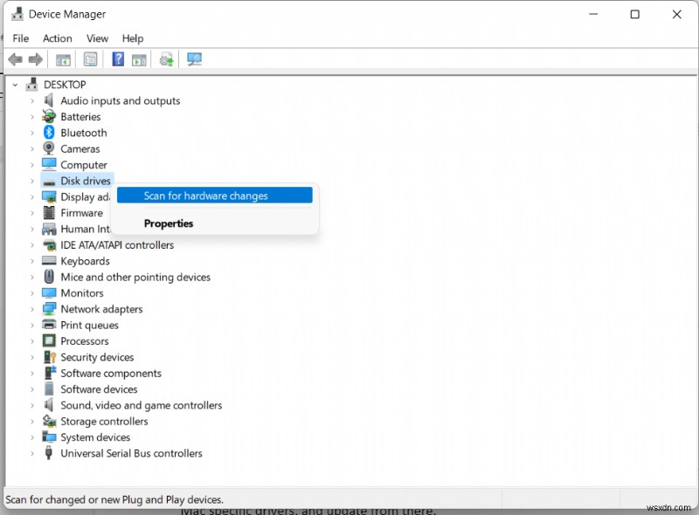Select Sound, video and game controllers label
The image size is (699, 515).
[142, 405]
